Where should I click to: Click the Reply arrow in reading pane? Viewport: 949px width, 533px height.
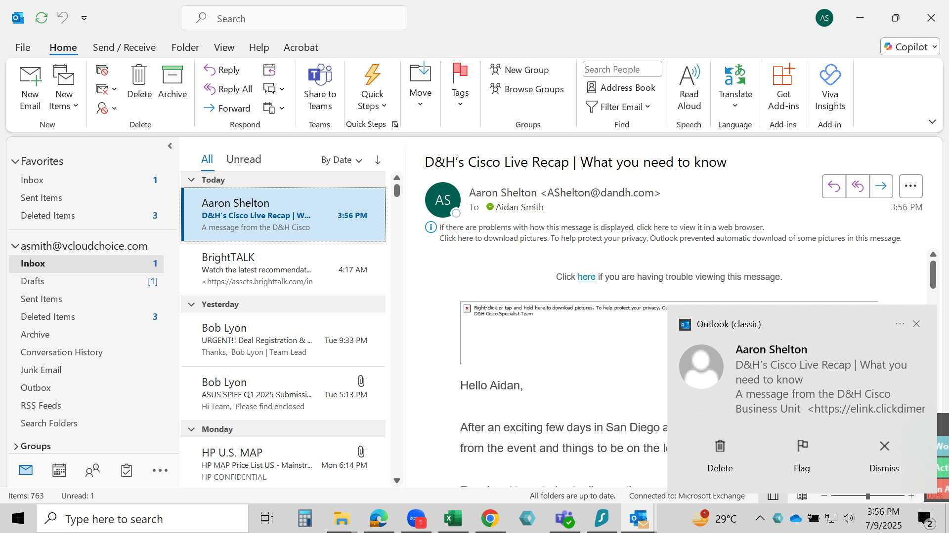834,186
